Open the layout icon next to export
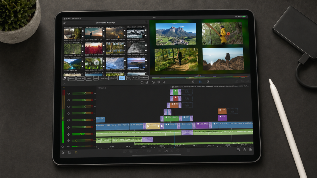This screenshot has height=178, width=317. pyautogui.click(x=238, y=150)
